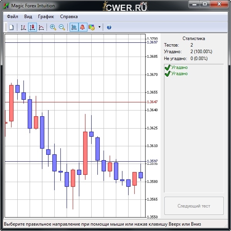Zoom in on the chart
The width and height of the screenshot is (231, 231).
[53, 27]
